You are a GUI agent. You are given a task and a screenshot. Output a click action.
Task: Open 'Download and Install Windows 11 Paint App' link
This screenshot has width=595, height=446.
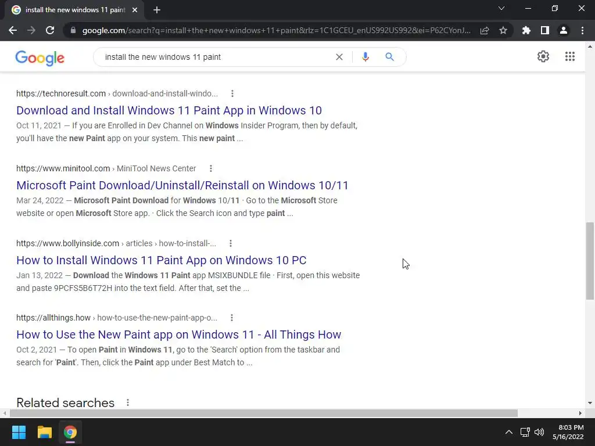[x=169, y=110]
